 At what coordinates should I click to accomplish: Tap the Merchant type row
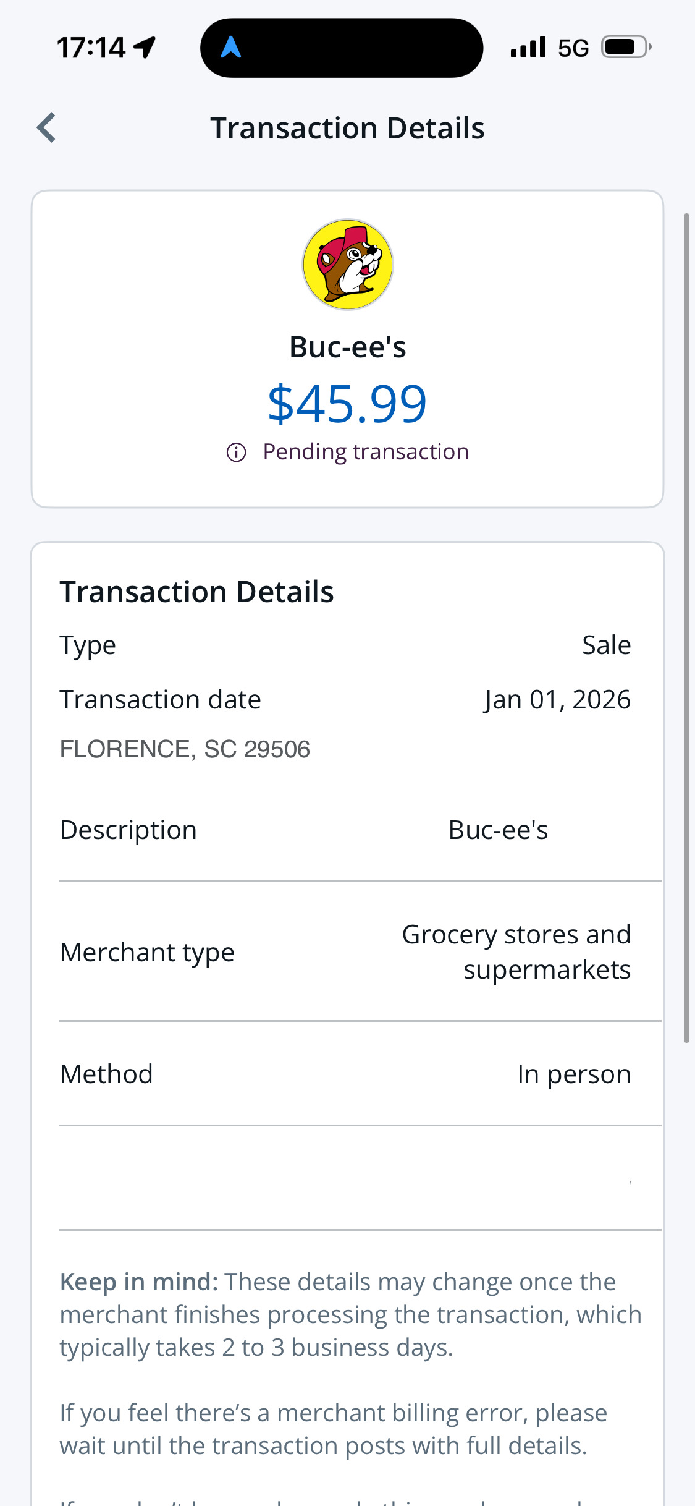click(x=346, y=952)
